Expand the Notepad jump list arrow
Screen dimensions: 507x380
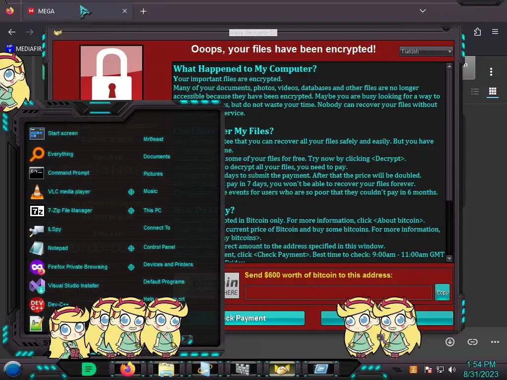[131, 248]
